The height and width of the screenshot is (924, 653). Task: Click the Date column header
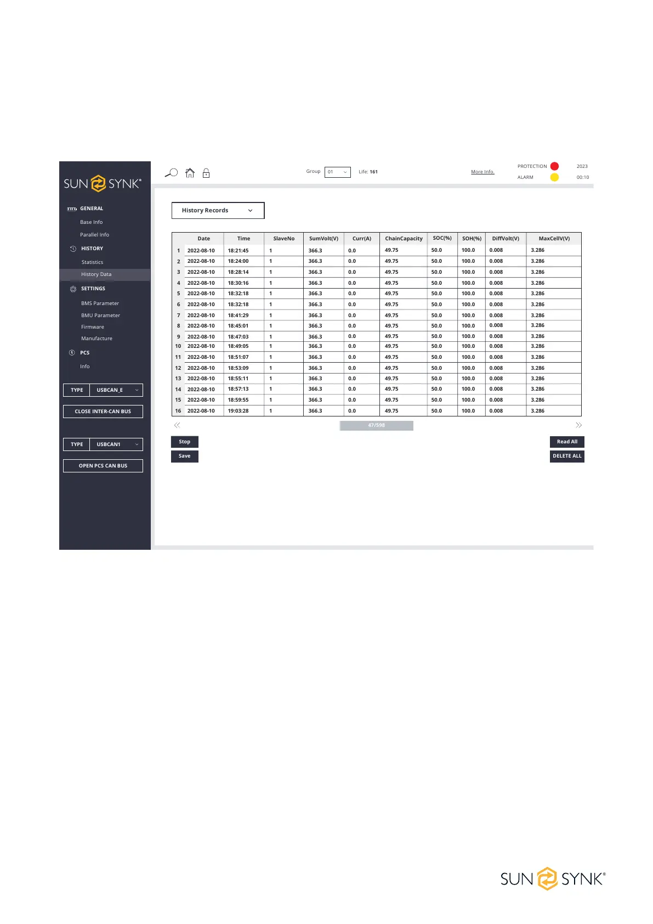203,239
